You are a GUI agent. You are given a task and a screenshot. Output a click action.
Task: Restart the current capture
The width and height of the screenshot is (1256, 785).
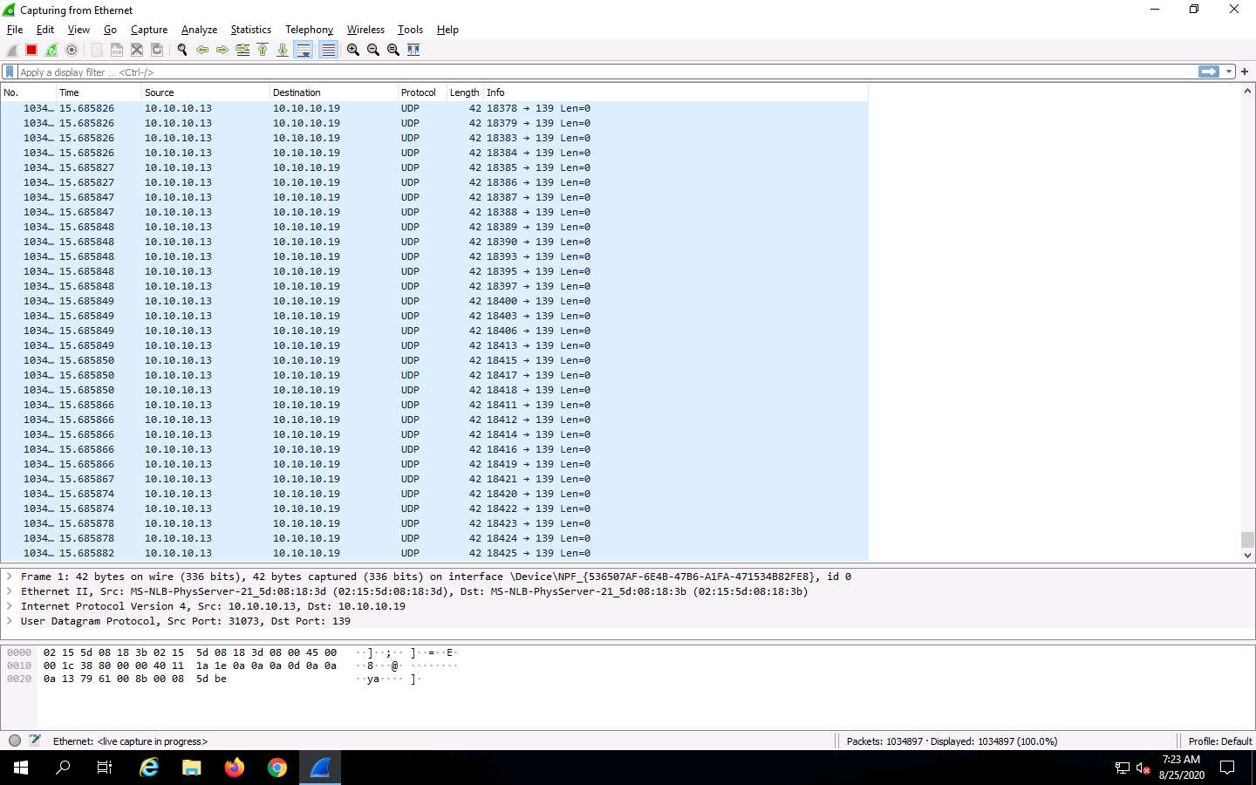point(51,50)
